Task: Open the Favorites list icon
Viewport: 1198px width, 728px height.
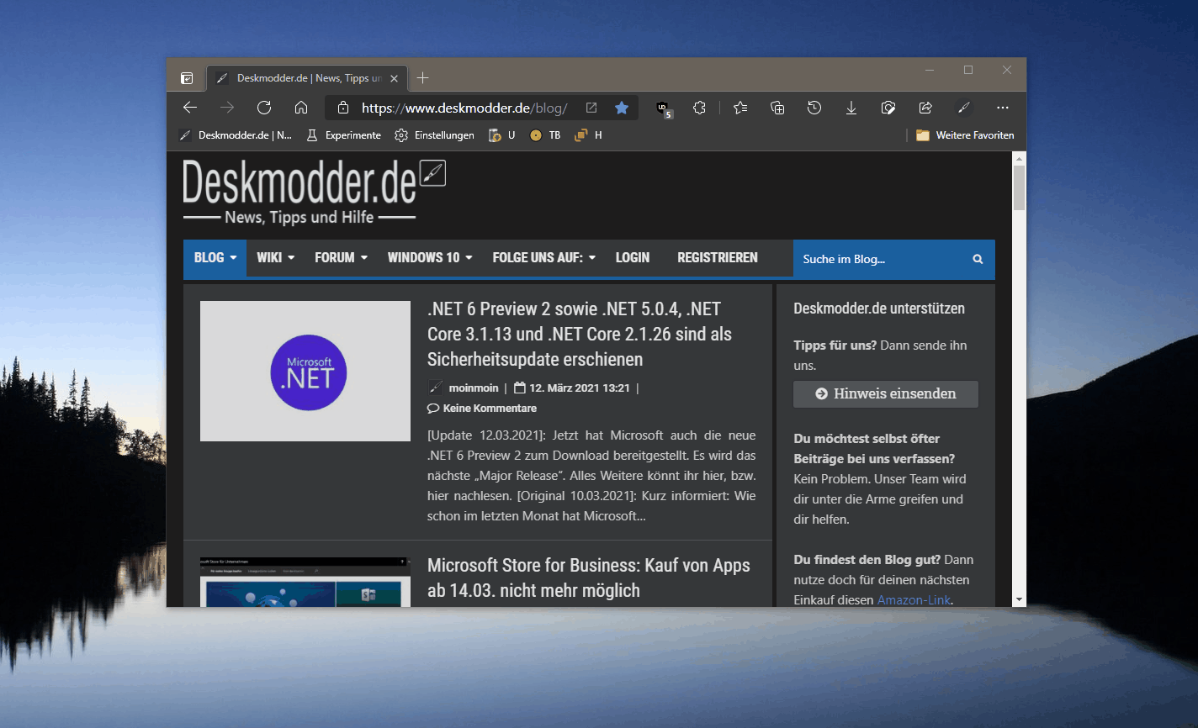Action: (x=740, y=108)
